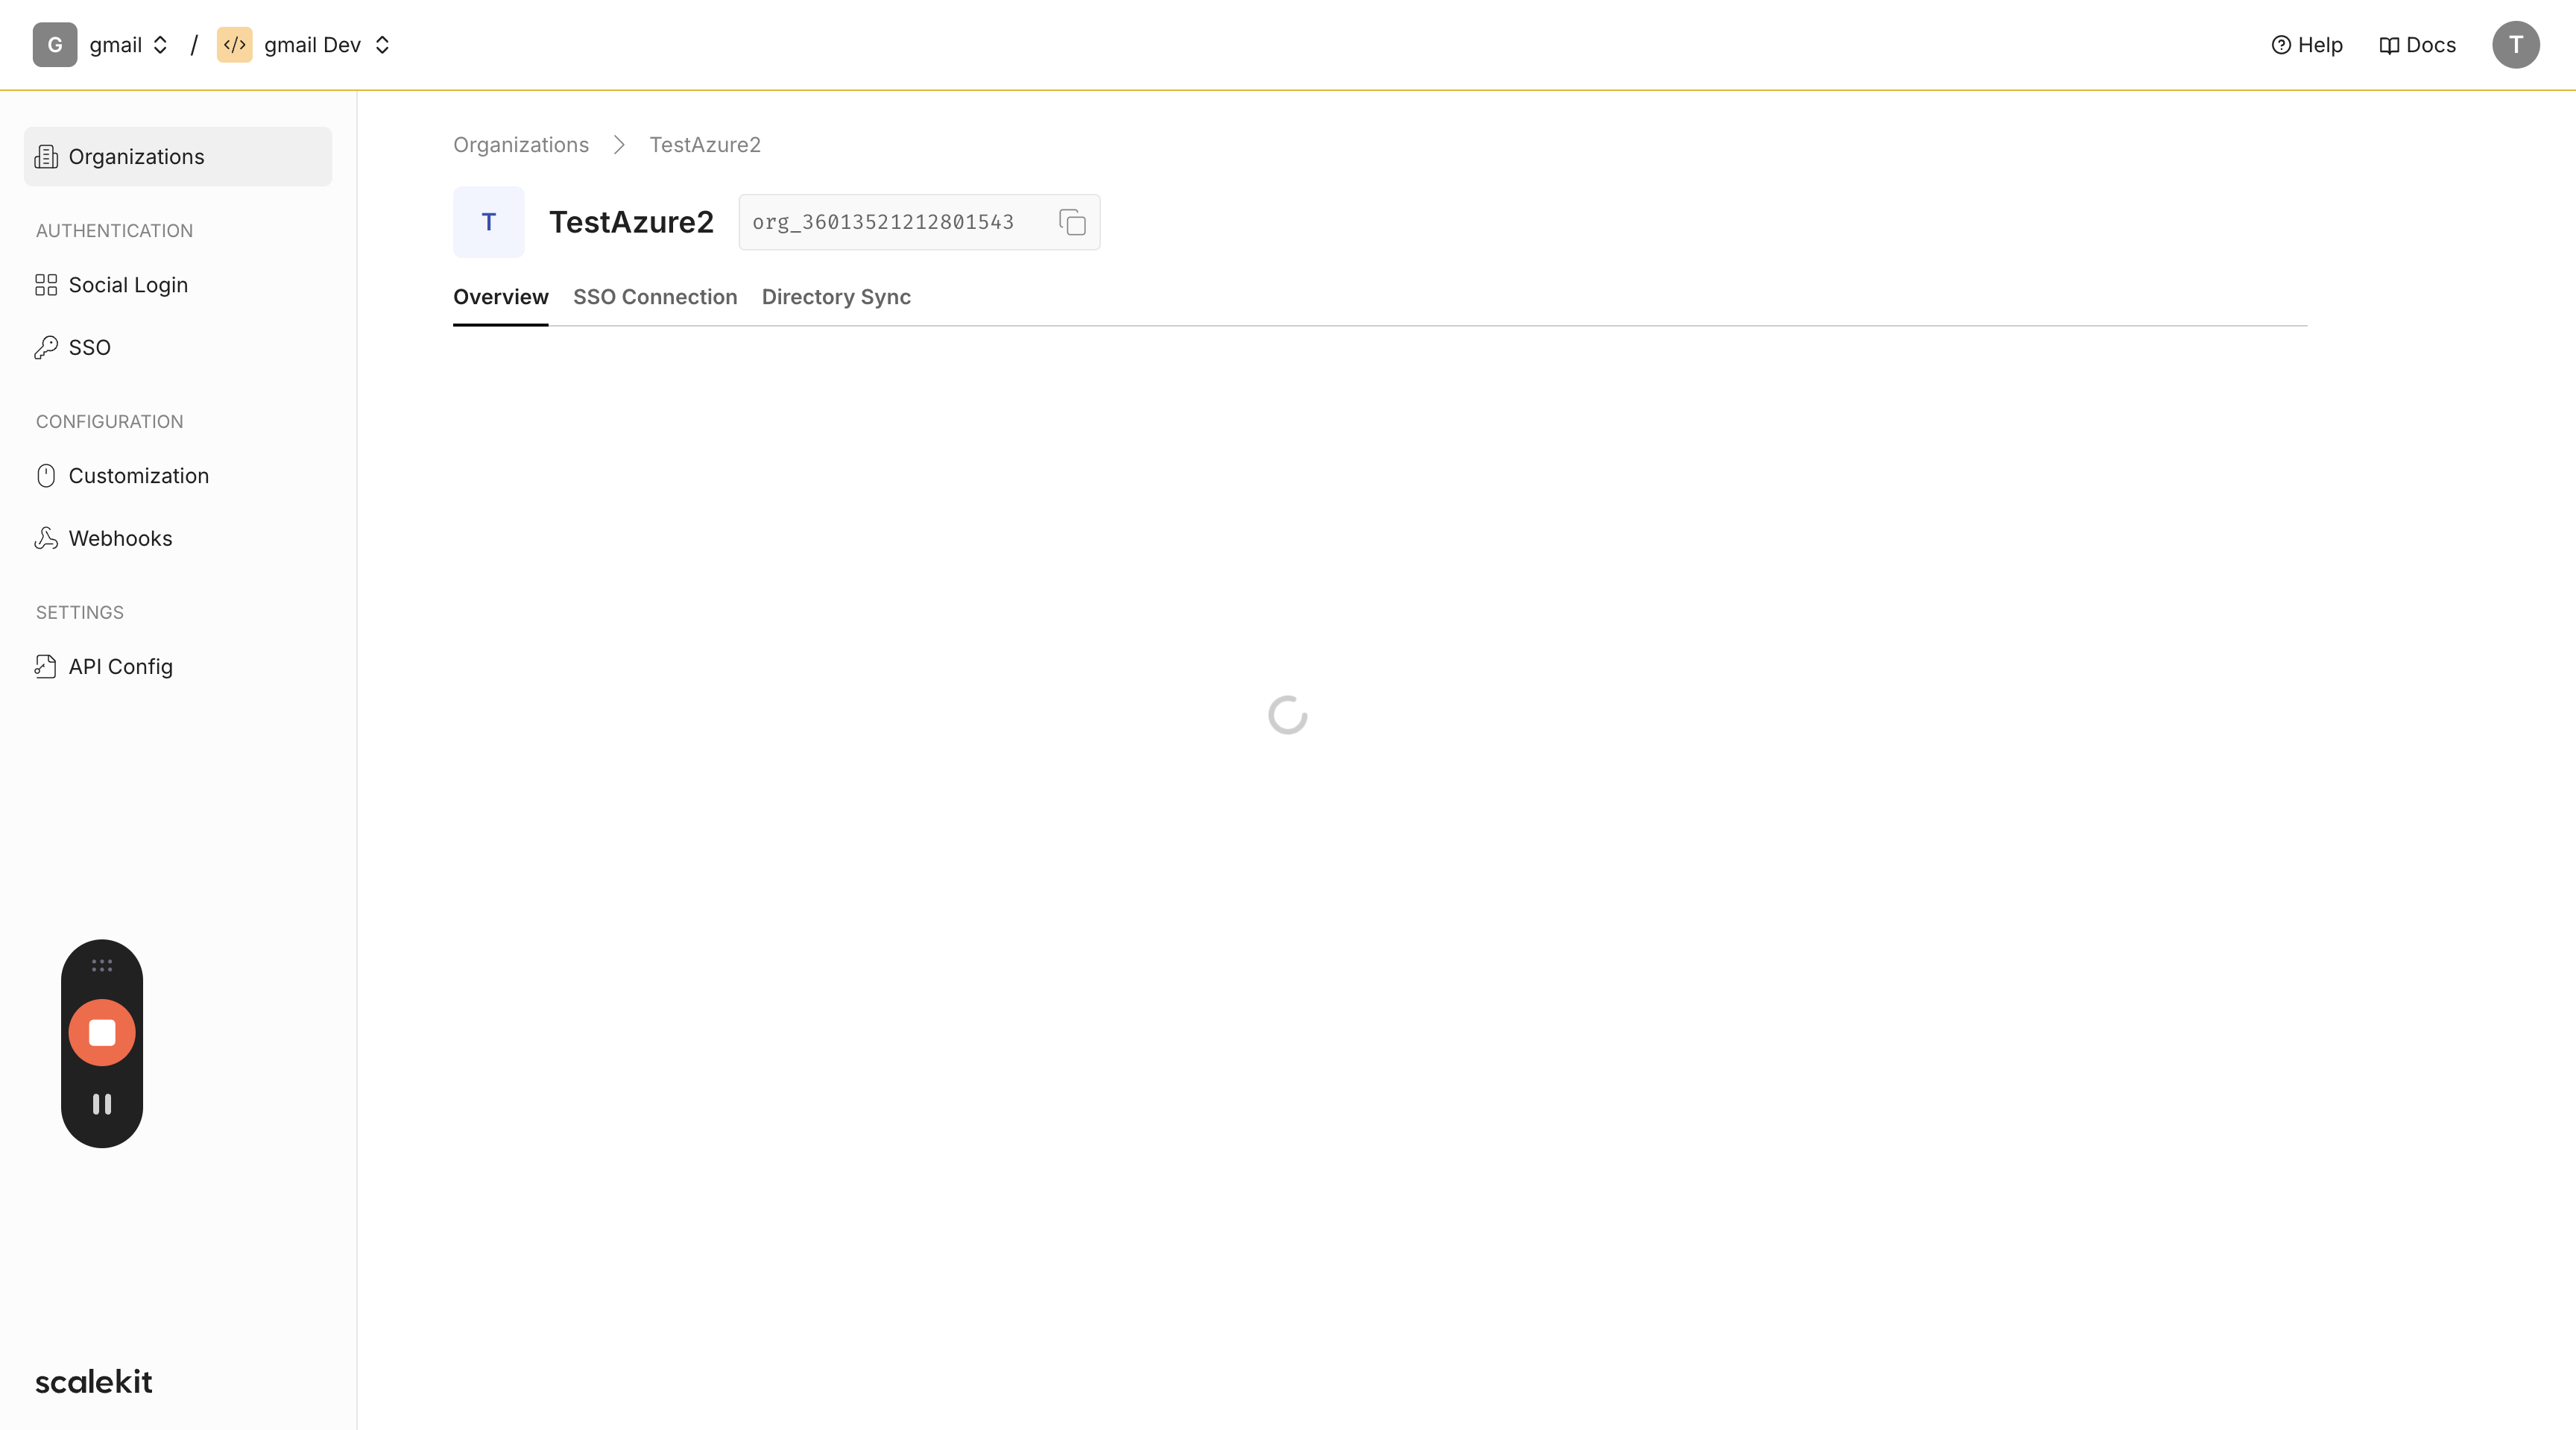Click the Webhooks icon
Screen dimensions: 2576x1430
point(46,539)
